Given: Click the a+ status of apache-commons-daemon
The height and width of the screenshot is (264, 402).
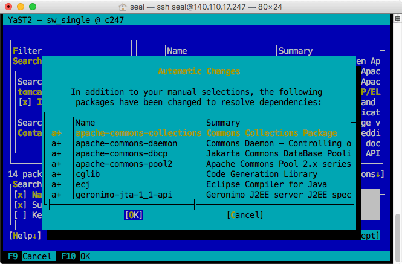Looking at the screenshot, I should pyautogui.click(x=56, y=143).
